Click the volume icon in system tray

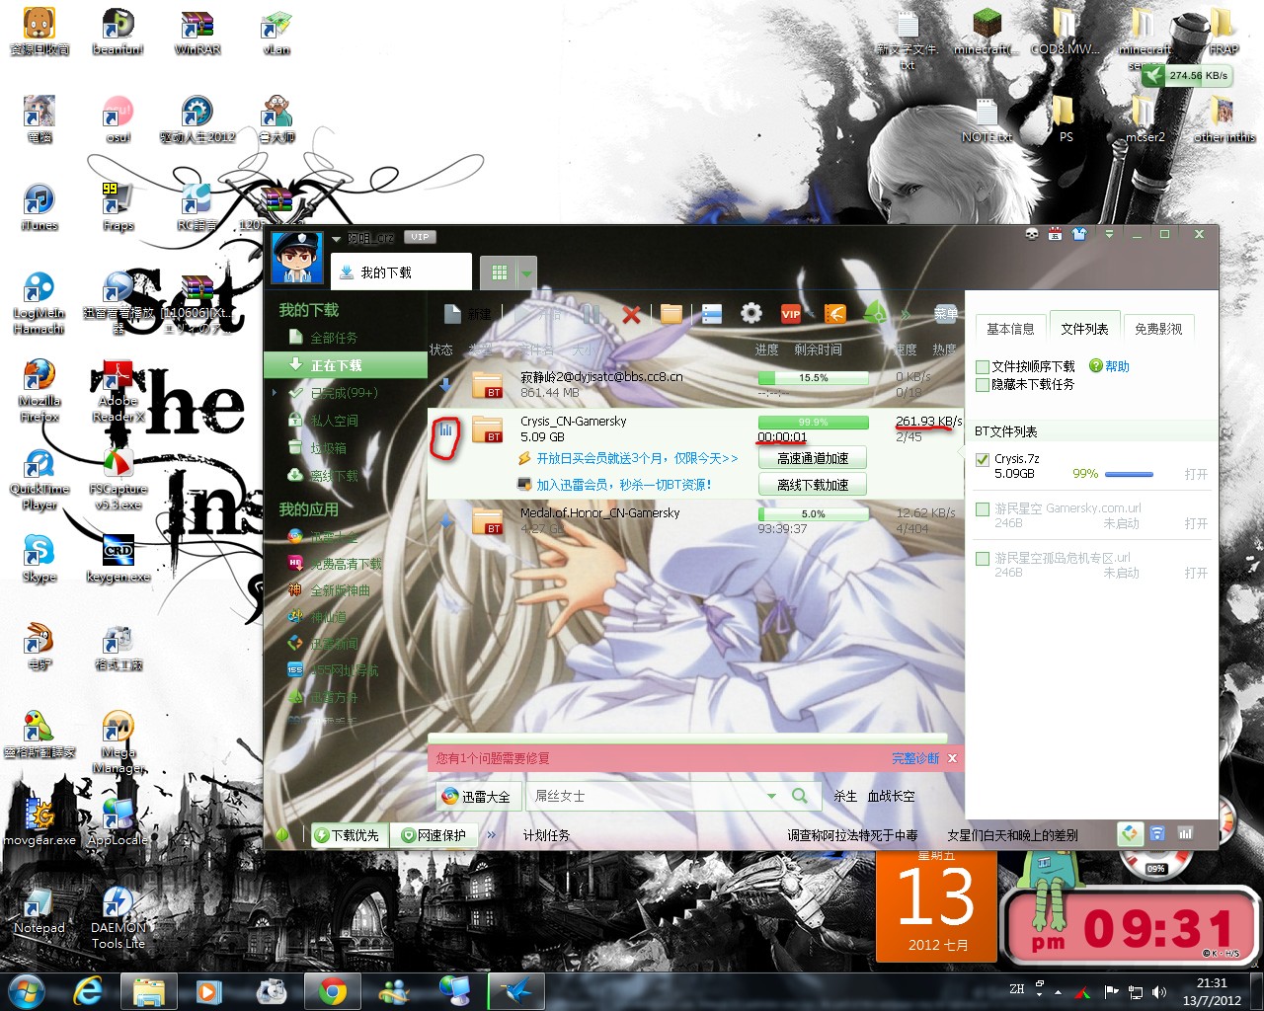(x=1158, y=991)
